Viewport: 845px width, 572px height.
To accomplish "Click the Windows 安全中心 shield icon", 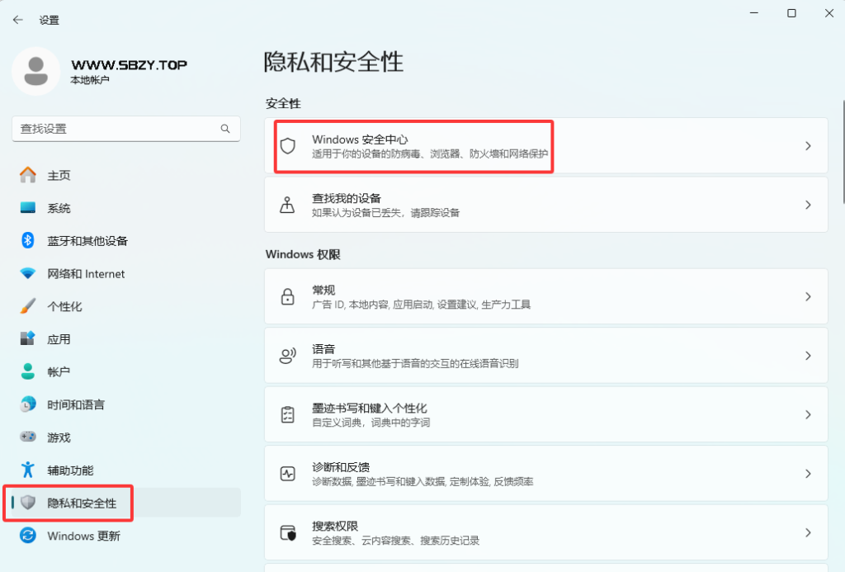I will 288,146.
